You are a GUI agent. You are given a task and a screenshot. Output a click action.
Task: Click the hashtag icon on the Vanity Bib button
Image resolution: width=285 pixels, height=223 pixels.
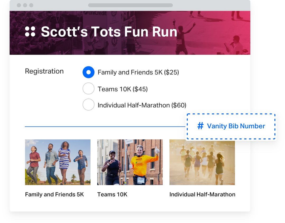[200, 126]
